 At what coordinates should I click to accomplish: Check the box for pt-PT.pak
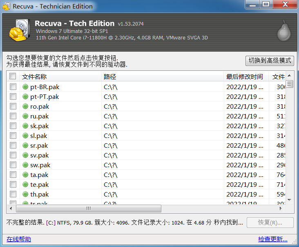pos(13,96)
